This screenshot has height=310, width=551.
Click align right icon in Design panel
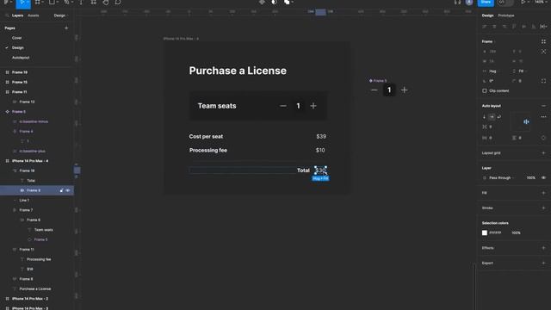[x=505, y=27]
